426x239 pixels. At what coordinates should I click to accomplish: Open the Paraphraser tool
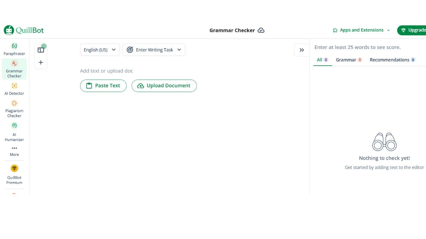click(14, 49)
